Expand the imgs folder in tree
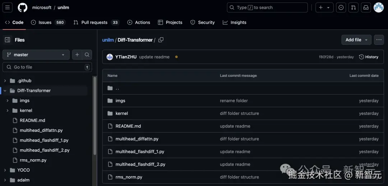 [x=8, y=101]
